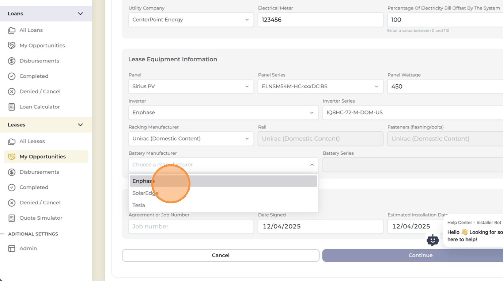Click the handshake icon beside Loans My Opportunities
This screenshot has height=281, width=503.
12,46
